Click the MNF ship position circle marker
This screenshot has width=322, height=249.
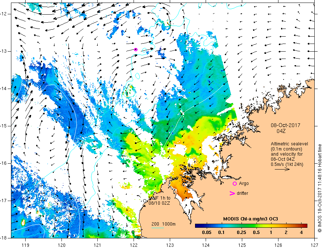point(145,201)
